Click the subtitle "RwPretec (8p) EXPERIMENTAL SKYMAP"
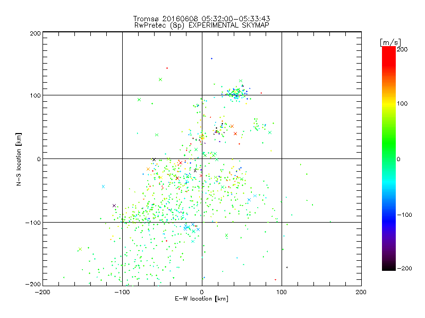Viewport: 425px width, 318px height. [202, 25]
